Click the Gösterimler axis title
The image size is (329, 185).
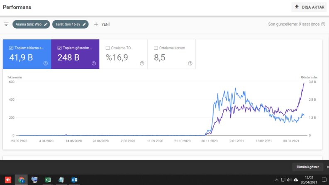coord(309,77)
